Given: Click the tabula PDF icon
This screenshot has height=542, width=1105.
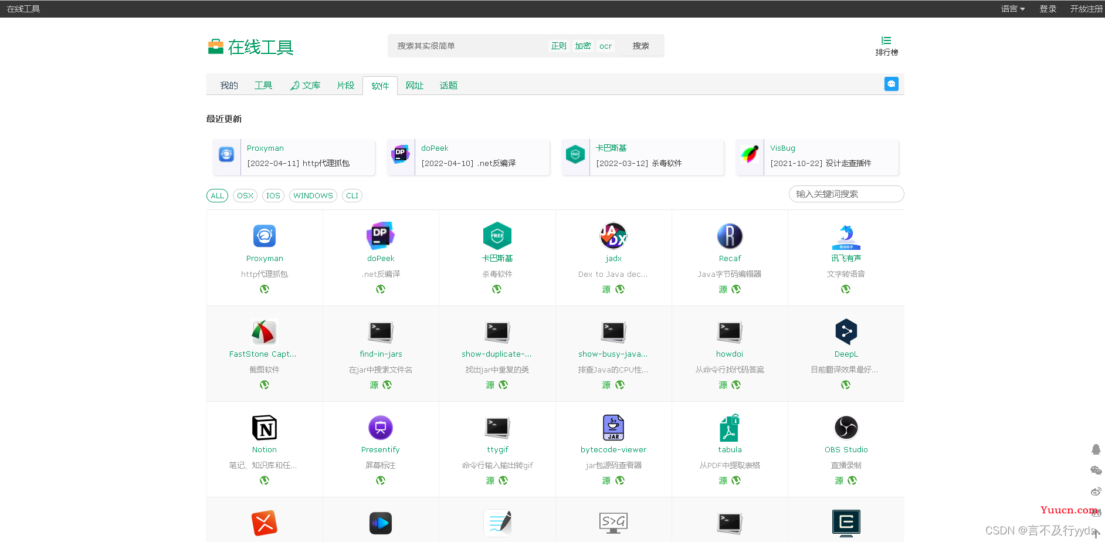Looking at the screenshot, I should click(730, 428).
